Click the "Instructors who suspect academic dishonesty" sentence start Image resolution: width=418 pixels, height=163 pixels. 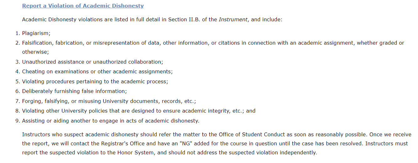pyautogui.click(x=80, y=135)
